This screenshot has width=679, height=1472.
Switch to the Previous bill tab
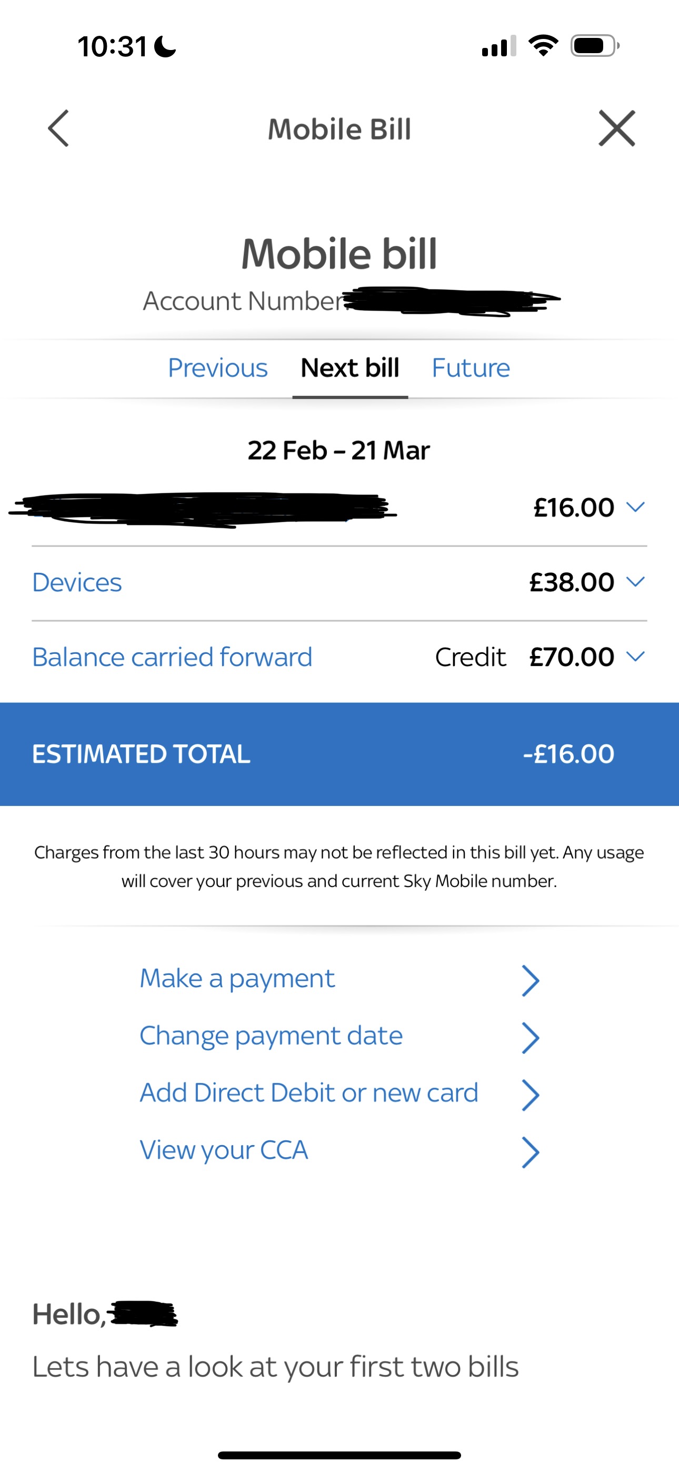click(218, 367)
